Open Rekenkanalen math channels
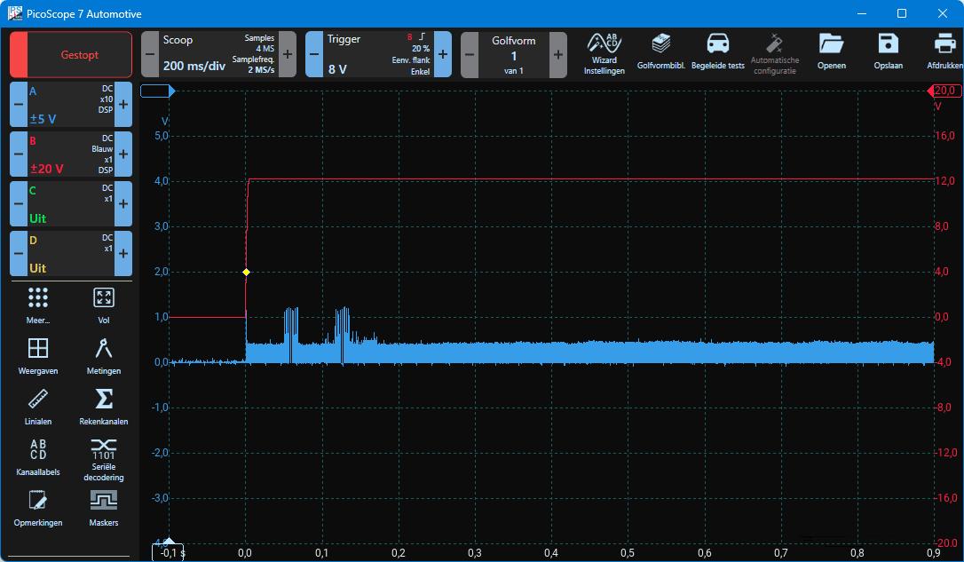 click(x=104, y=405)
